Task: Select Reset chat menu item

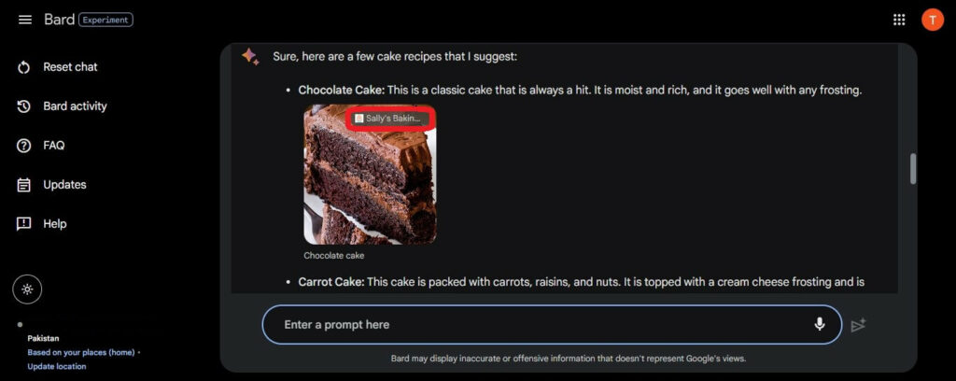Action: click(x=70, y=67)
